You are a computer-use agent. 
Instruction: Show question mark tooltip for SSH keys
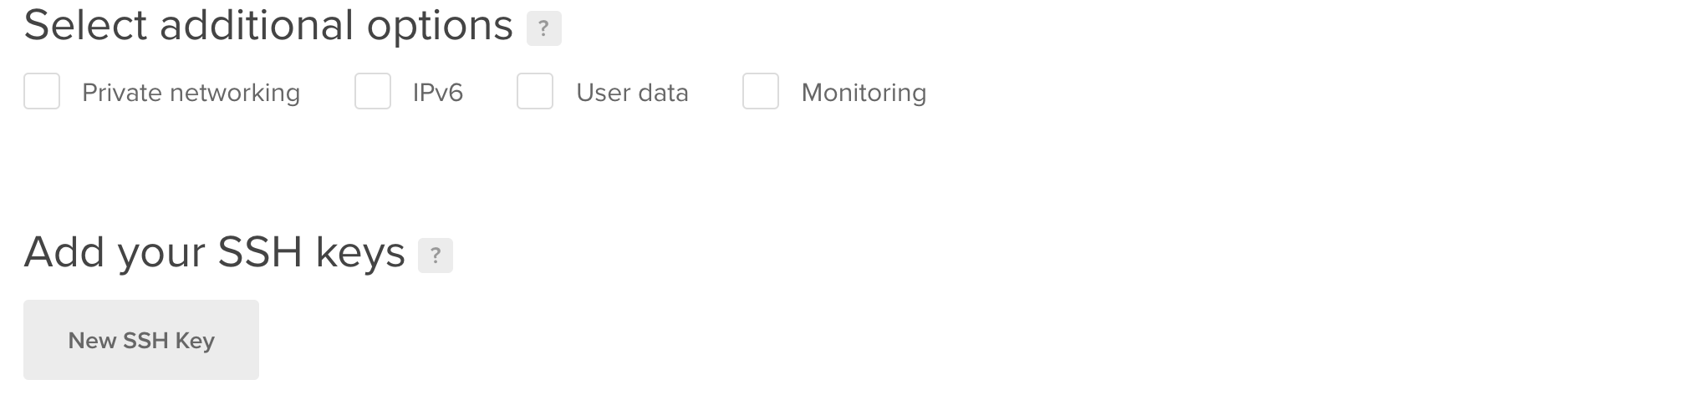[436, 256]
